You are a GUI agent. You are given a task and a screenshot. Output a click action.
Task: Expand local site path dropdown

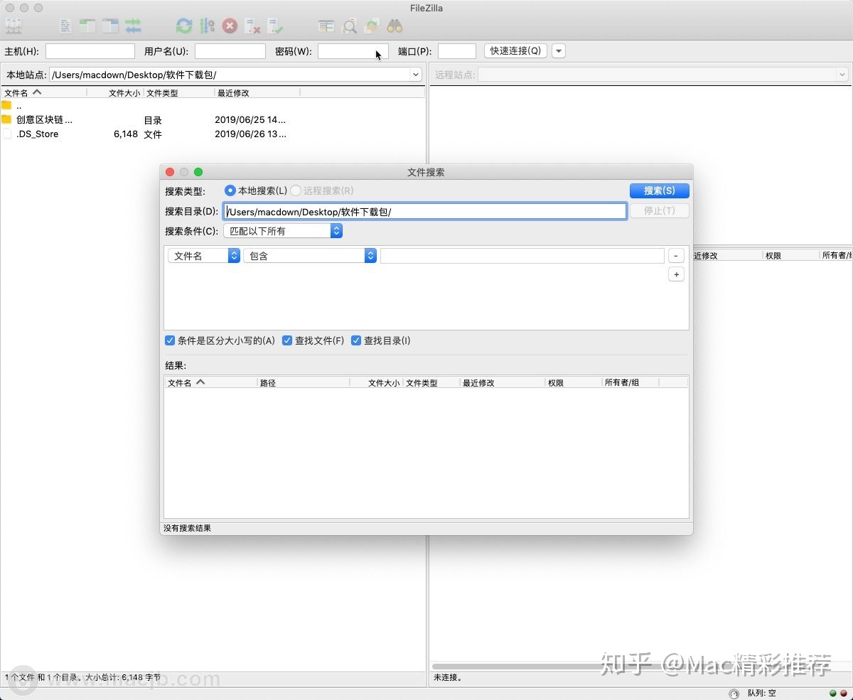416,75
